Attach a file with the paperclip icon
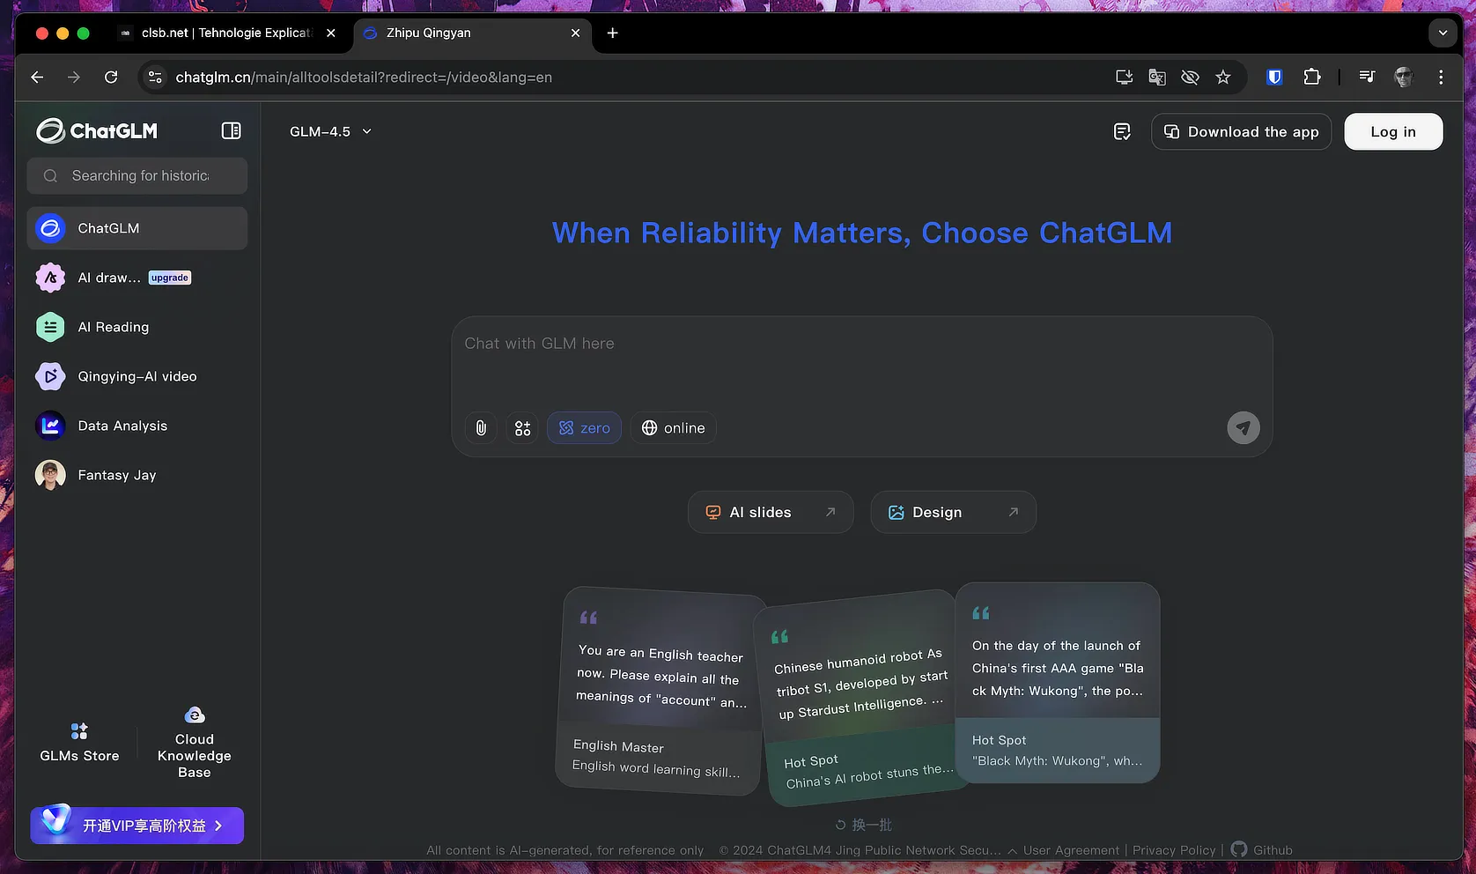This screenshot has width=1476, height=874. pos(481,428)
